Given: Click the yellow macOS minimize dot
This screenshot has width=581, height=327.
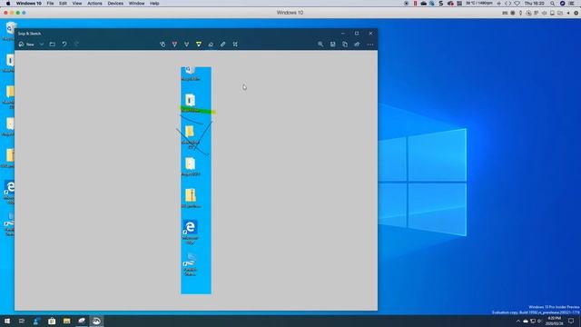Looking at the screenshot, I should tap(12, 13).
